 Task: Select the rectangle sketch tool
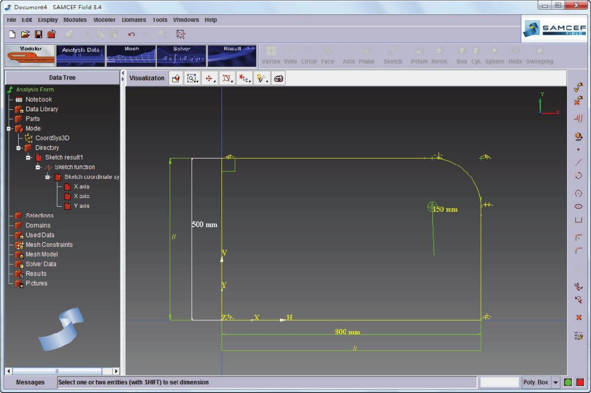click(x=578, y=220)
